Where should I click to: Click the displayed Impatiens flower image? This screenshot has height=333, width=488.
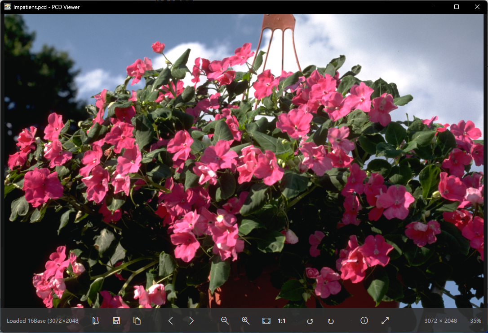pyautogui.click(x=244, y=161)
